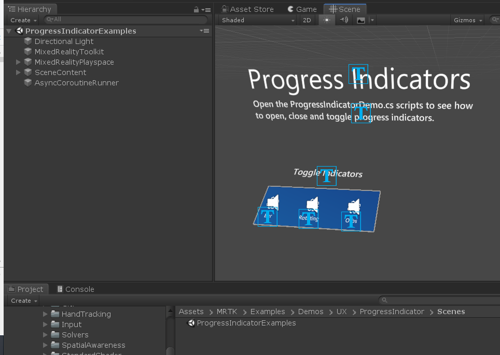500x355 pixels.
Task: Toggle scene audio speaker icon
Action: point(344,20)
